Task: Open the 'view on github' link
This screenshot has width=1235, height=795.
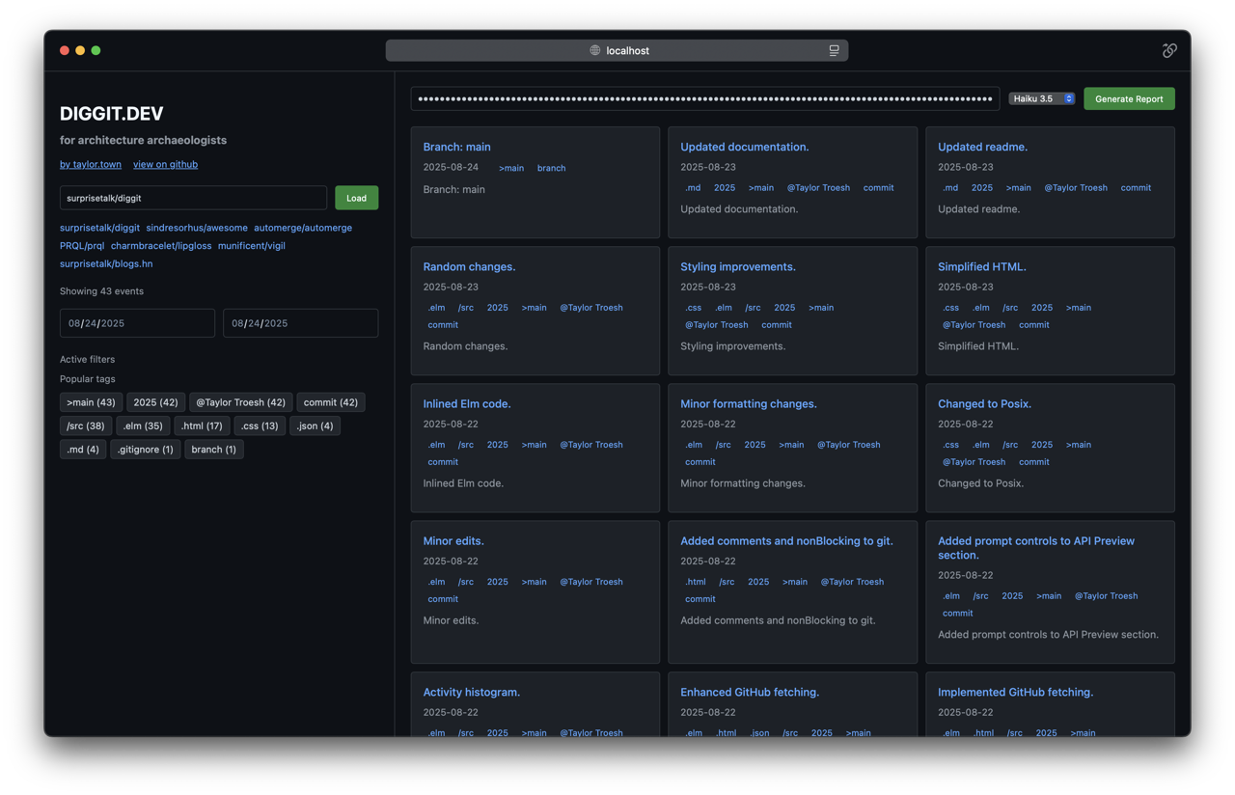Action: pos(165,164)
